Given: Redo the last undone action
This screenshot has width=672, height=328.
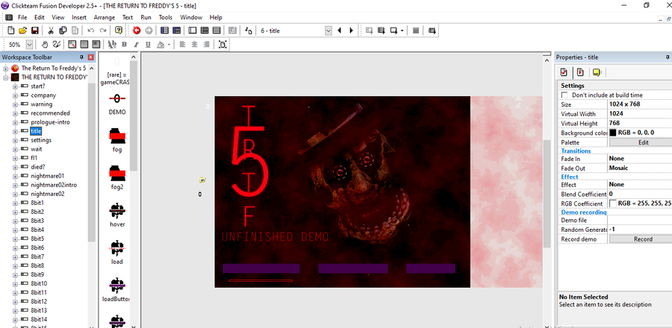Looking at the screenshot, I should pyautogui.click(x=103, y=31).
